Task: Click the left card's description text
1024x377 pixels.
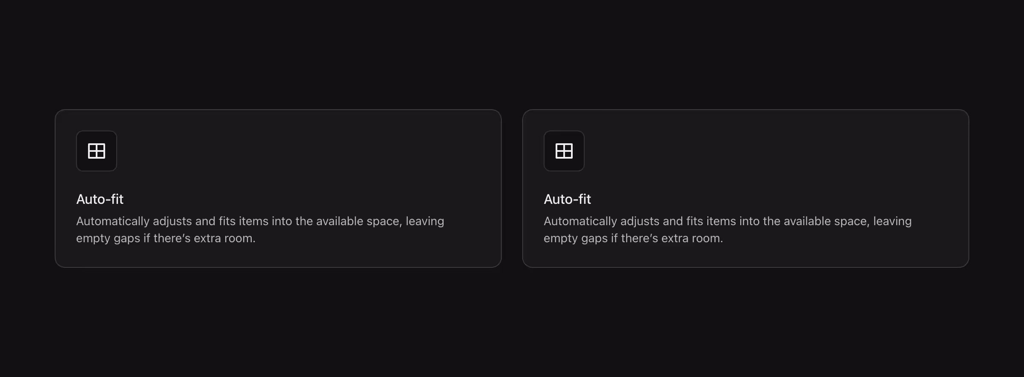Action: click(260, 229)
